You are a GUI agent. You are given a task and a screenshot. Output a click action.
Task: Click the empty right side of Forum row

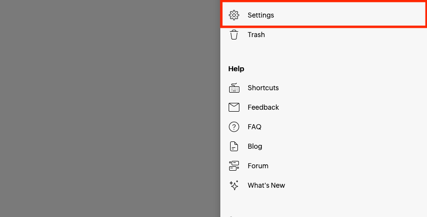tap(366, 166)
